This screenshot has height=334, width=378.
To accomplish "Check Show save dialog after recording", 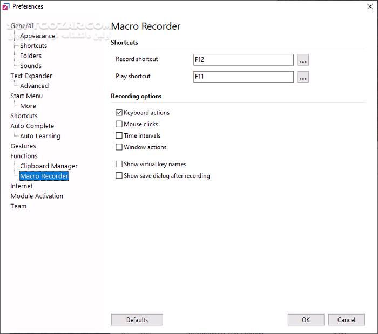I will point(119,176).
